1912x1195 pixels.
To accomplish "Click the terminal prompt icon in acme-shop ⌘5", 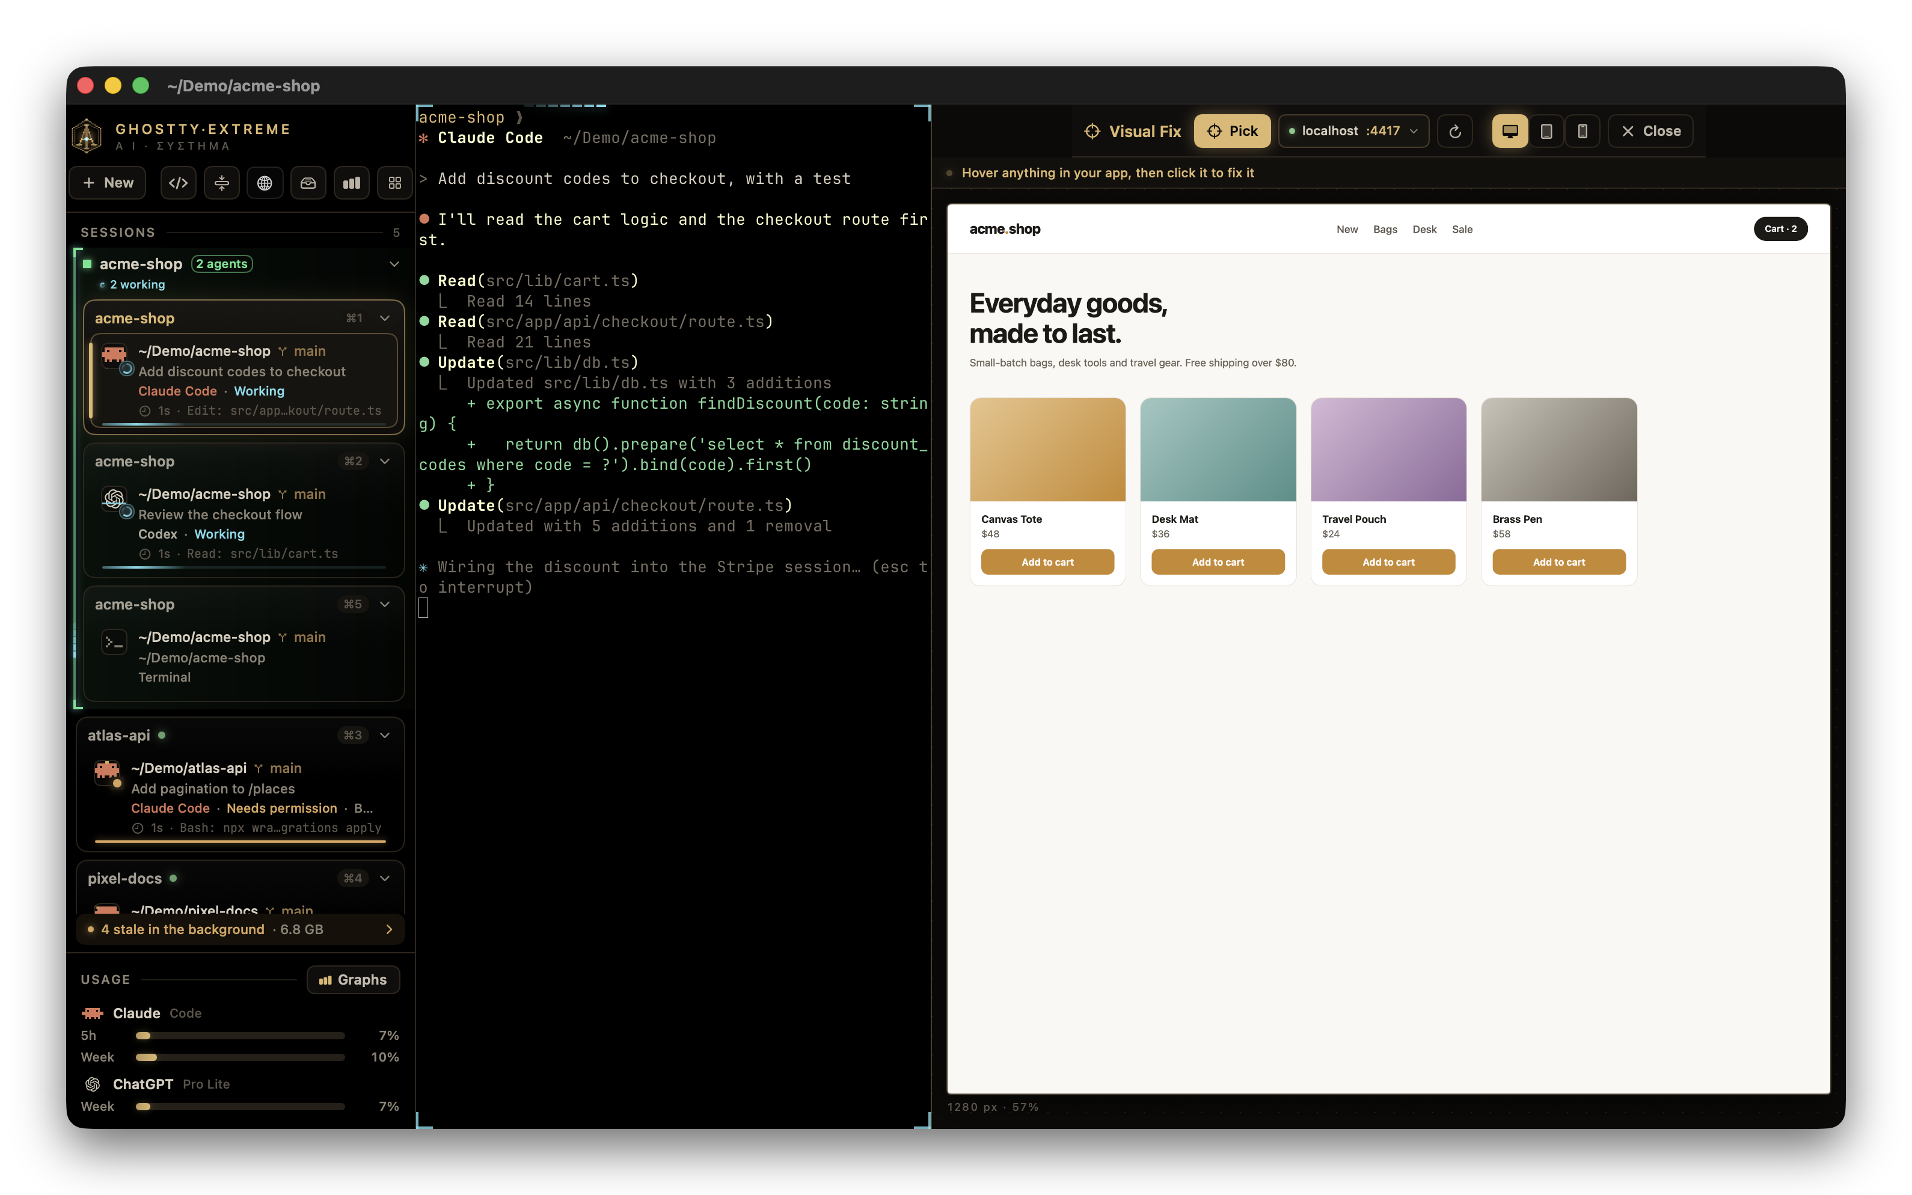I will coord(115,642).
